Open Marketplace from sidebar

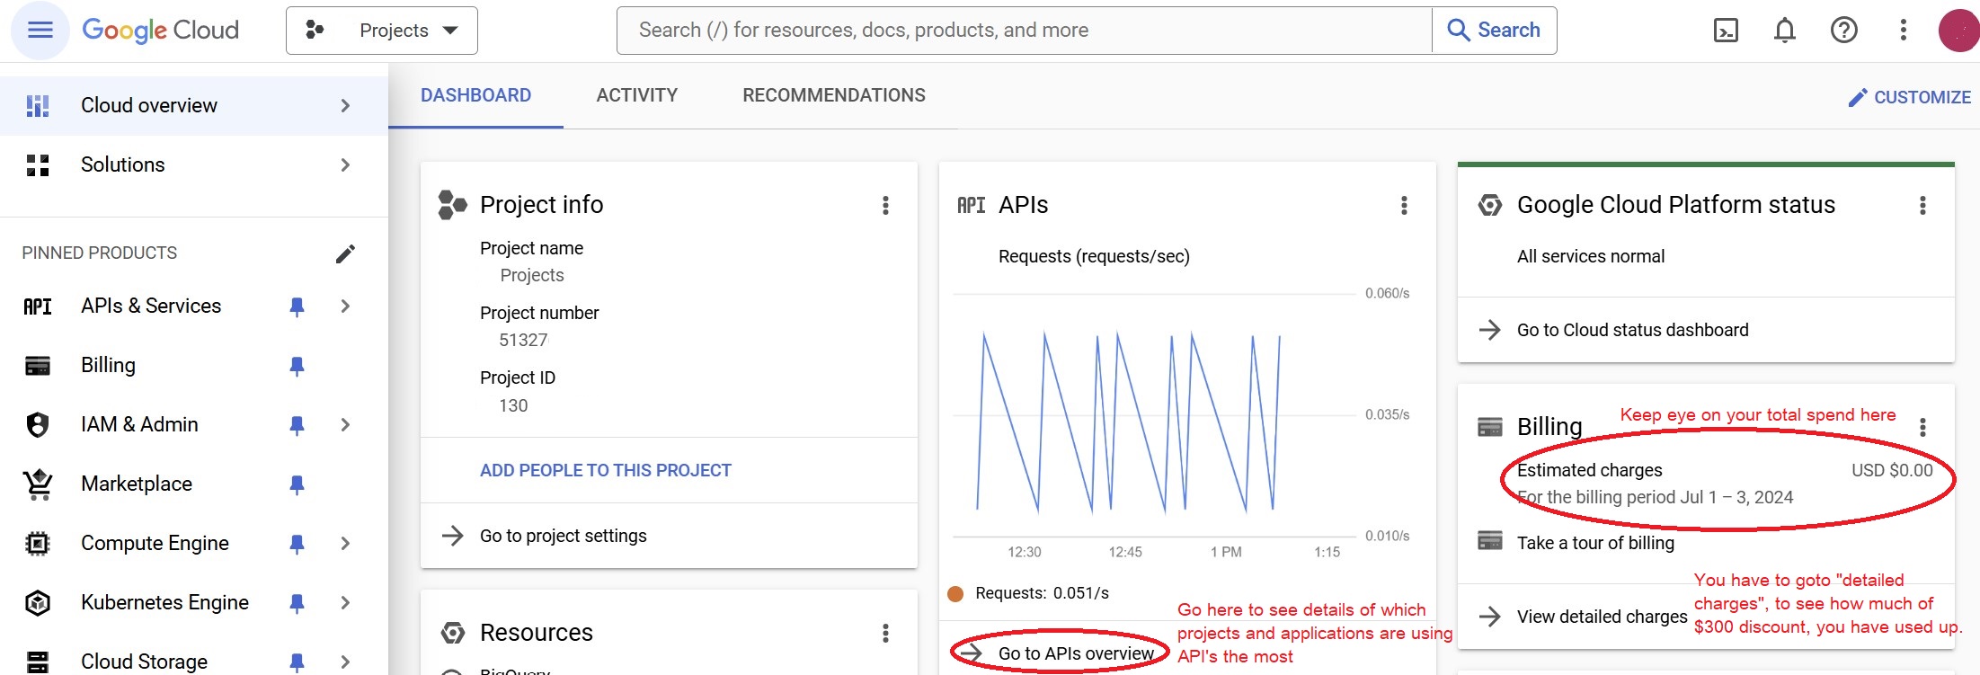[x=137, y=484]
